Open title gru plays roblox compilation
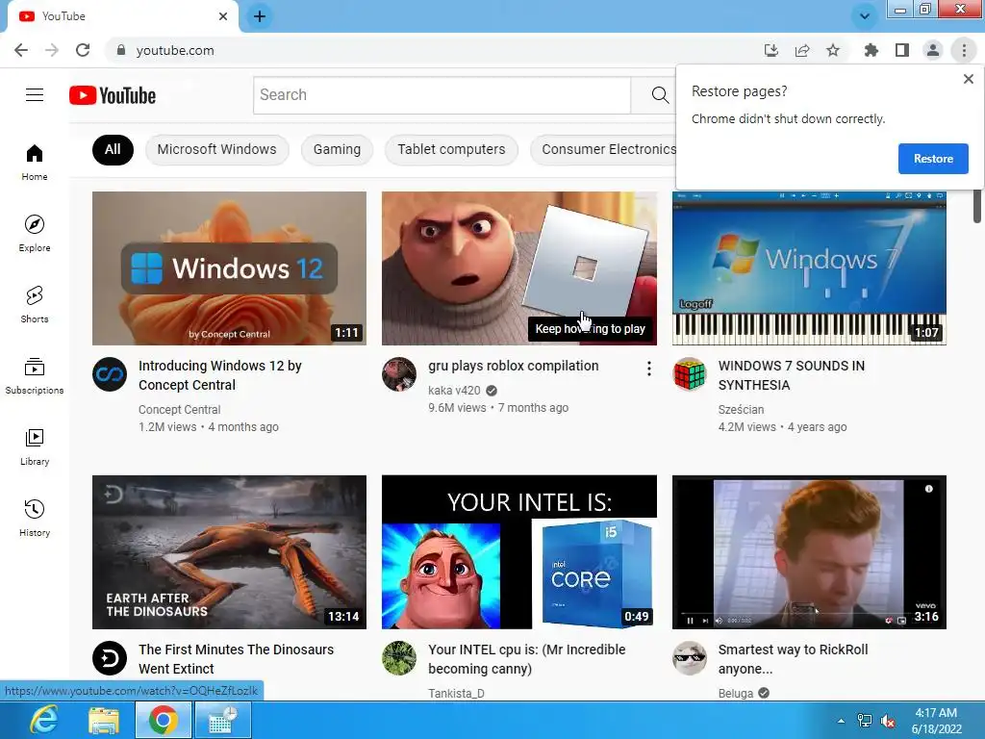The height and width of the screenshot is (739, 985). 514,366
